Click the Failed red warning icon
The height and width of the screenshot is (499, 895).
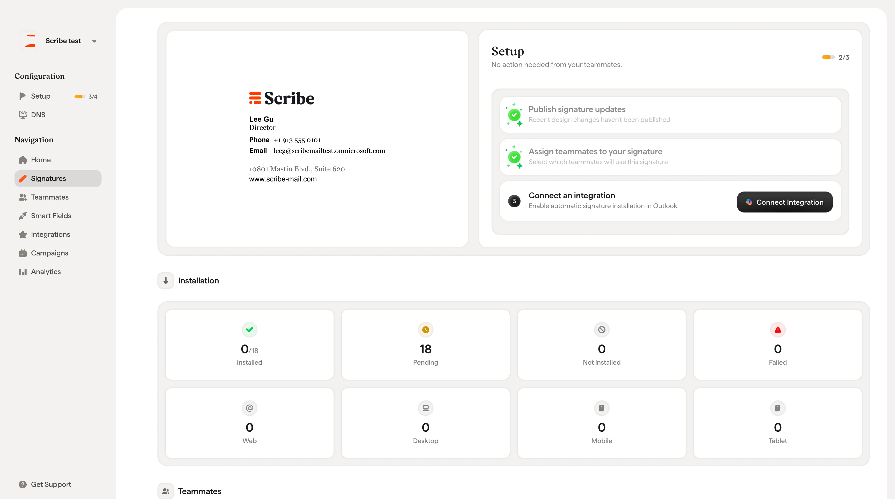click(778, 329)
